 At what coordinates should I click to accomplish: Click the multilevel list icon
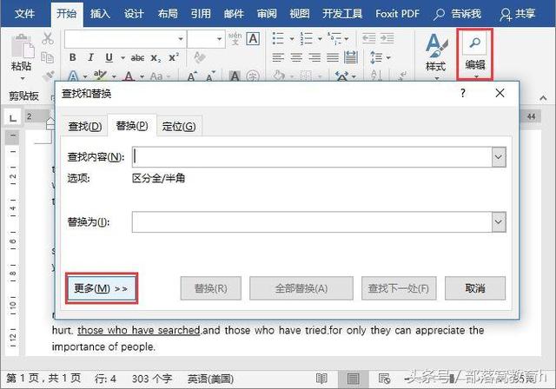point(334,38)
